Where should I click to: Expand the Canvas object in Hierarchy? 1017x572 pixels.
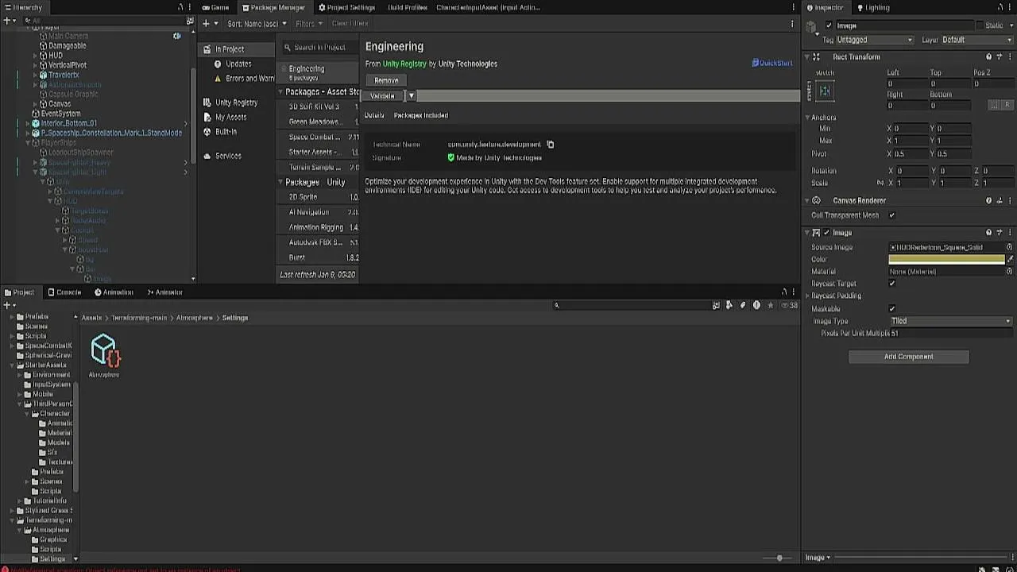click(x=36, y=104)
